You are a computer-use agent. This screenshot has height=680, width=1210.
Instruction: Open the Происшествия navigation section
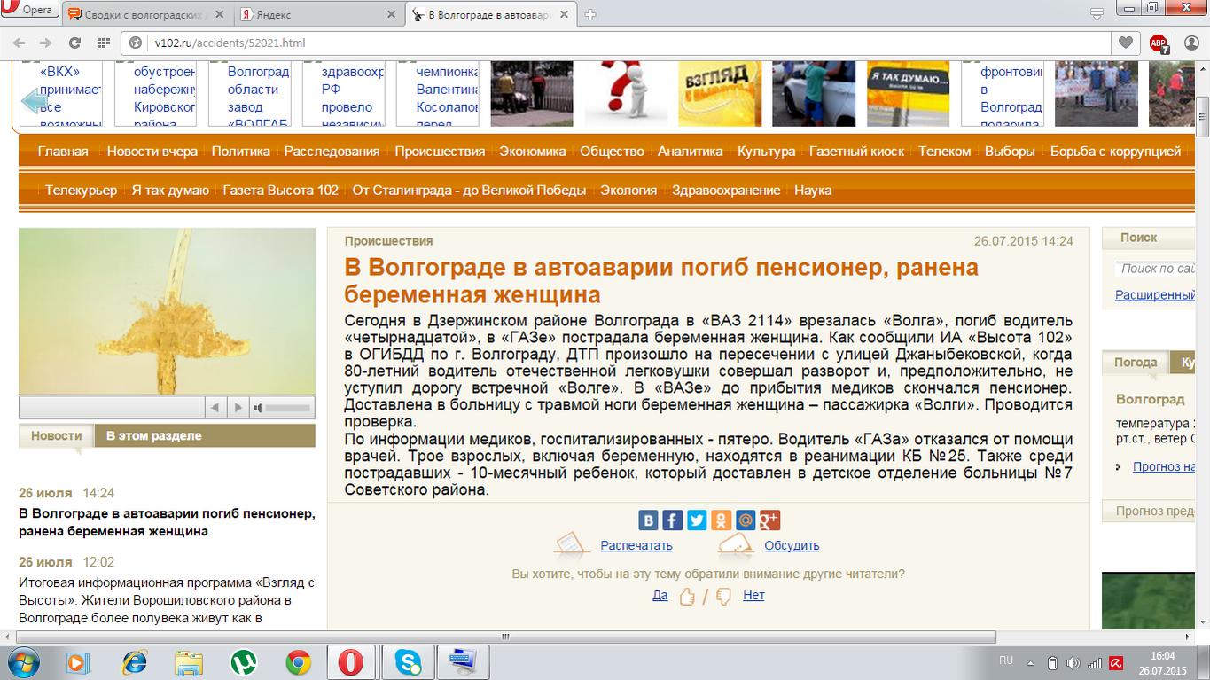tap(440, 152)
